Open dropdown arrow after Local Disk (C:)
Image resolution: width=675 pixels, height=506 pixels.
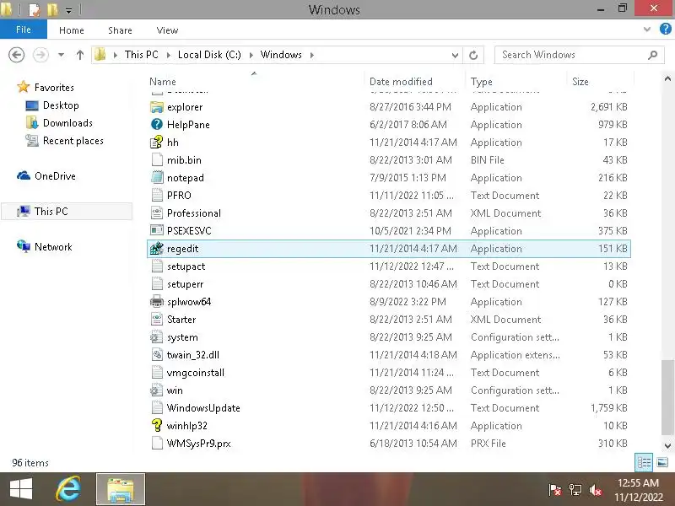[x=251, y=55]
